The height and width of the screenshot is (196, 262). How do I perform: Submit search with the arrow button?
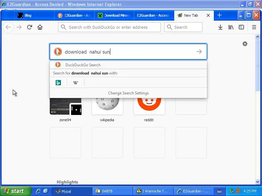click(x=199, y=52)
